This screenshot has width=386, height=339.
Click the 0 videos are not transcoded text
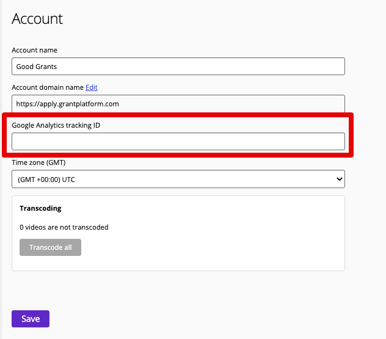tap(64, 227)
